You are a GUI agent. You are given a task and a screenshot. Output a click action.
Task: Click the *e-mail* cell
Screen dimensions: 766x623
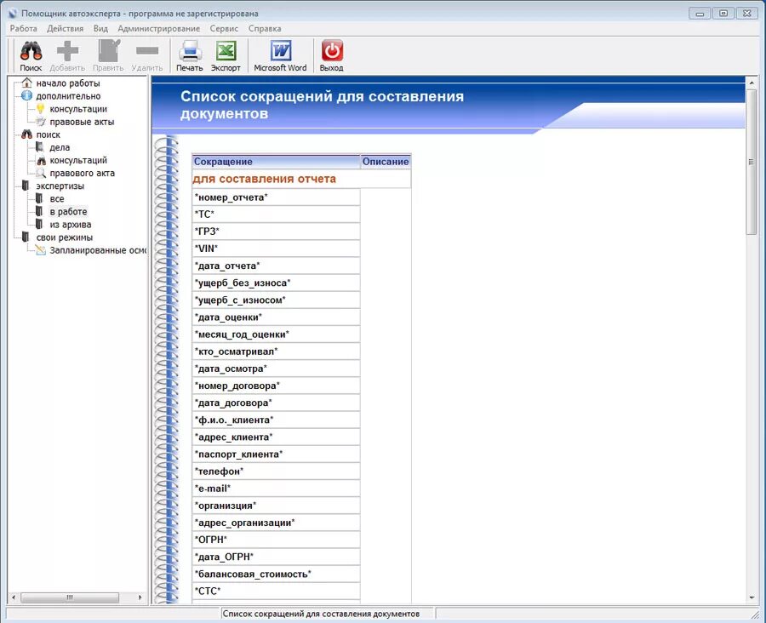(x=276, y=489)
